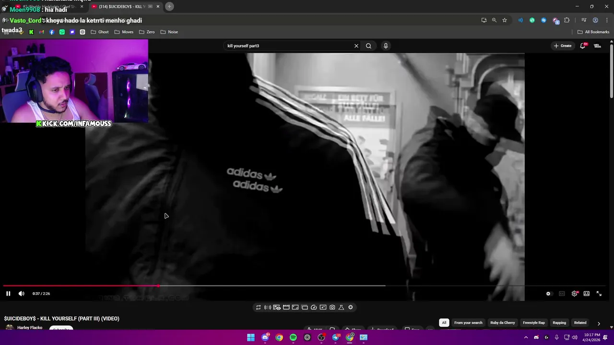Viewport: 614px width, 345px height.
Task: Select the 'Freestyle Rap' chip
Action: tap(533, 322)
